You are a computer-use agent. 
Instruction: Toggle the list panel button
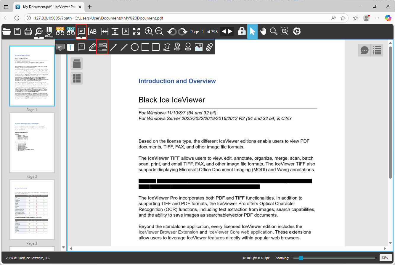tap(377, 50)
